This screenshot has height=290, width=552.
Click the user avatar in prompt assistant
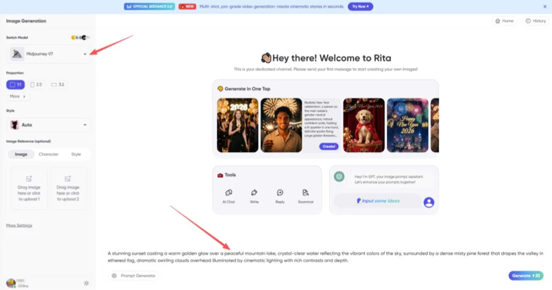(429, 202)
